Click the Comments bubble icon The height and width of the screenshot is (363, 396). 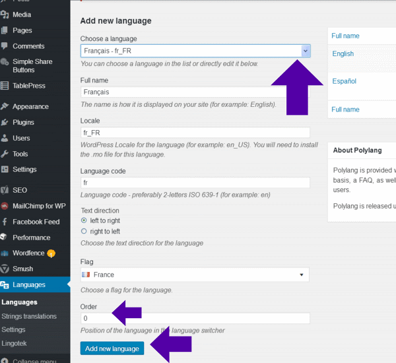tap(5, 46)
